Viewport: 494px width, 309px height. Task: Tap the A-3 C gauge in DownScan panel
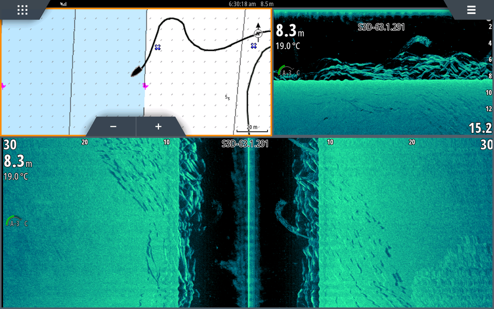click(x=288, y=72)
